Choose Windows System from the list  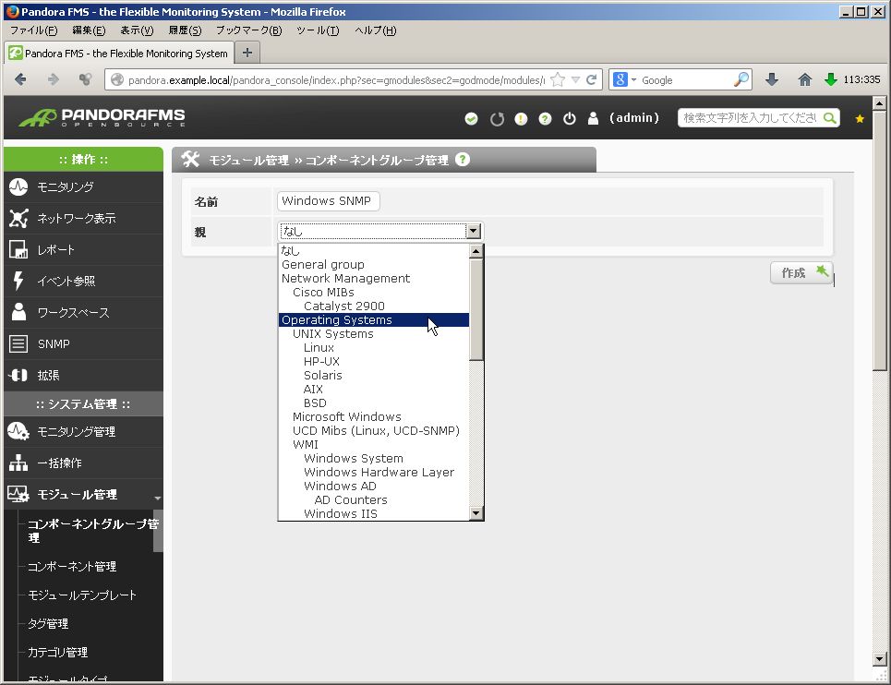pos(374,459)
